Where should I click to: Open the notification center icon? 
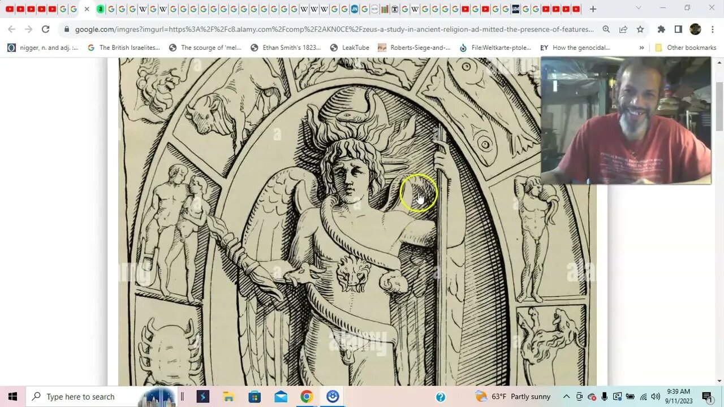pyautogui.click(x=707, y=396)
